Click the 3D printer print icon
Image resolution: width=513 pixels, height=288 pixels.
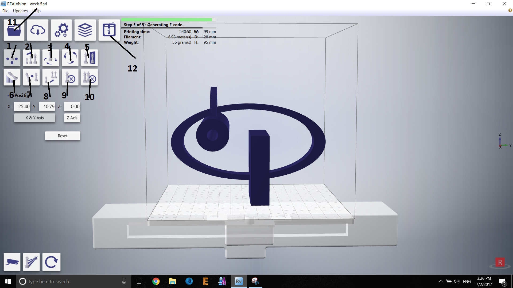pos(109,30)
